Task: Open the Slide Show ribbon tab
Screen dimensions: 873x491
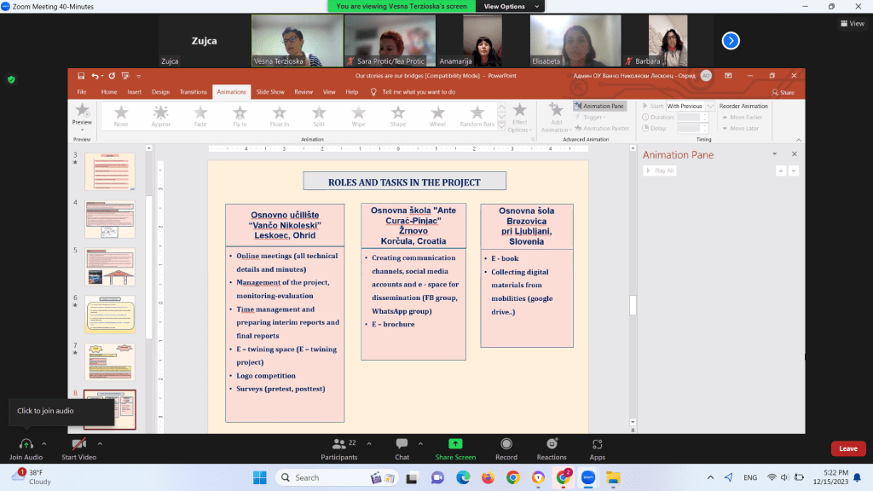Action: [270, 92]
